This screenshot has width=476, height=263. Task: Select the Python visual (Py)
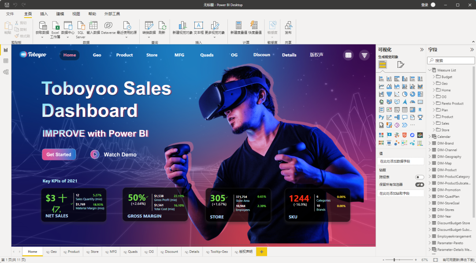click(x=381, y=117)
